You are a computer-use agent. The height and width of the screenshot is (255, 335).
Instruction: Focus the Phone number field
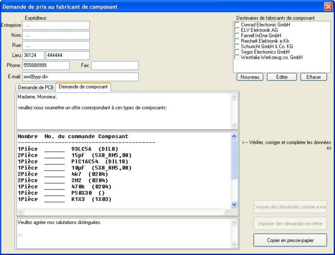46,65
